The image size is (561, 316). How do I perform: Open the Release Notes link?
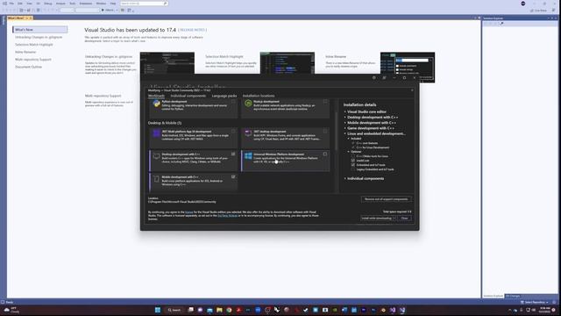coord(193,30)
